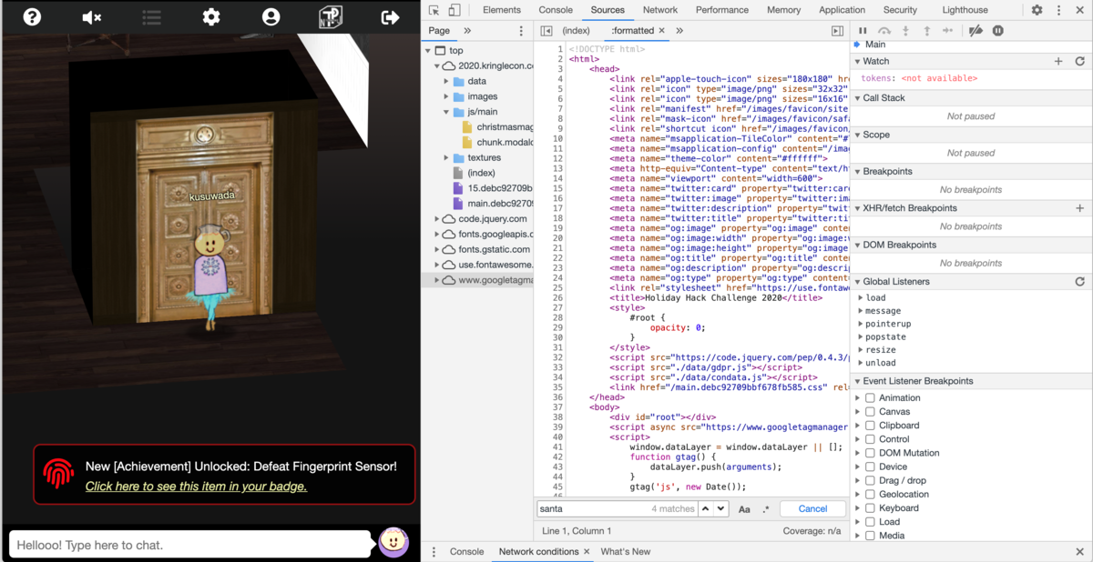Collapse the js/main folder

(x=447, y=112)
